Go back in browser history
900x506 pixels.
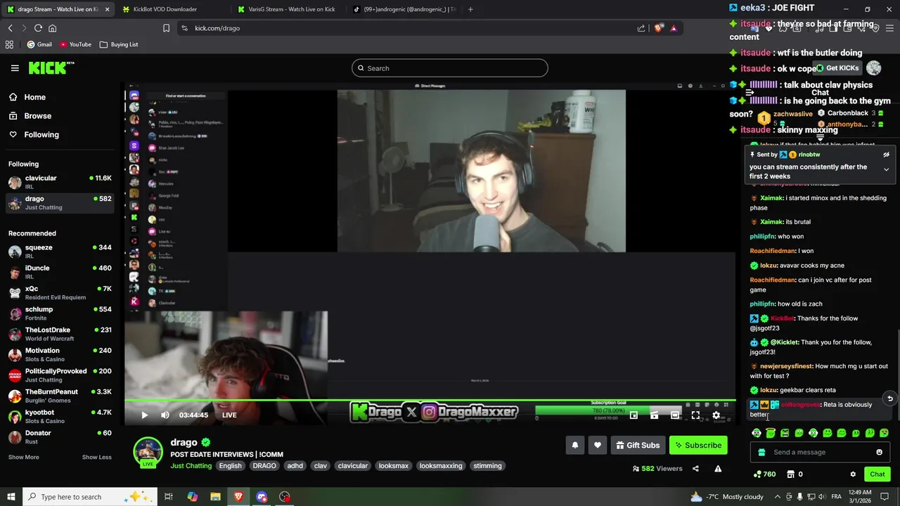click(x=10, y=28)
